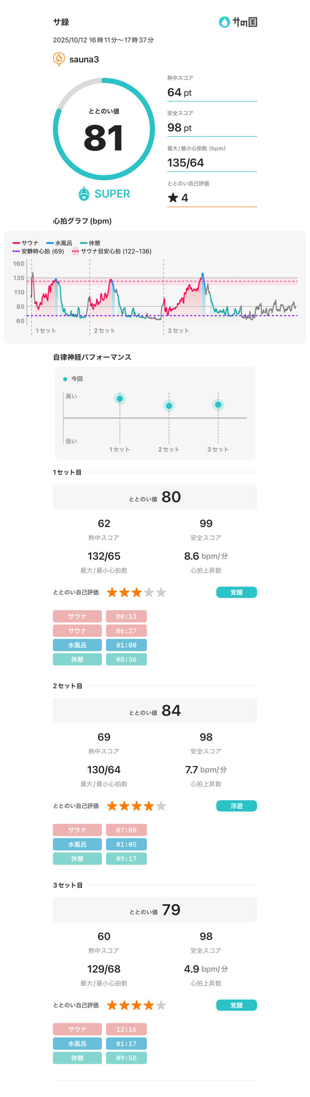Image resolution: width=310 pixels, height=1097 pixels.
Task: Click the SUPER mascot icon
Action: coord(84,194)
